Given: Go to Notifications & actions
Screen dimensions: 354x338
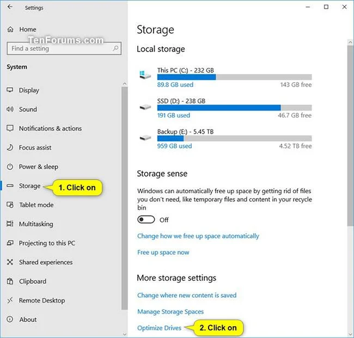Looking at the screenshot, I should tap(50, 128).
